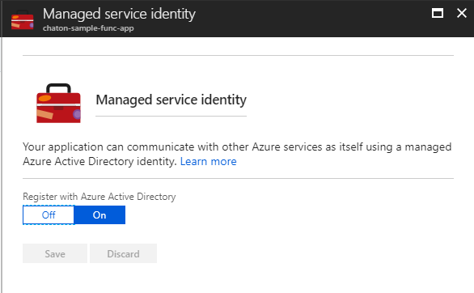This screenshot has height=293, width=474.
Task: Click the left vertical edge of the blade
Action: pos(2,165)
